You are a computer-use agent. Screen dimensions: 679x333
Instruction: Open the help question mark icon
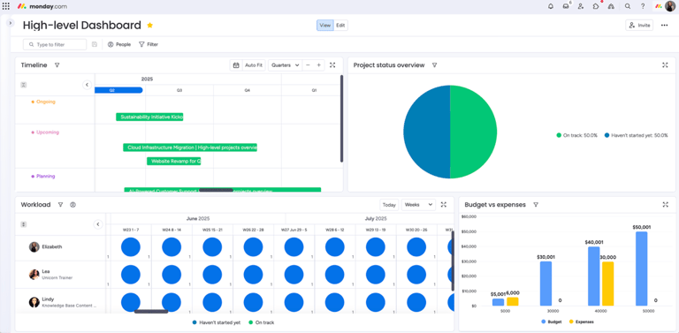[x=643, y=6]
